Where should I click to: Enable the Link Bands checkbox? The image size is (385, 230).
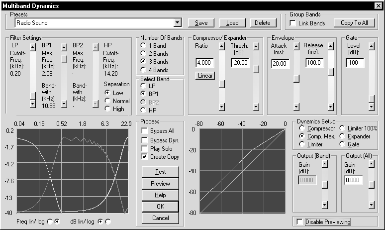coord(293,23)
